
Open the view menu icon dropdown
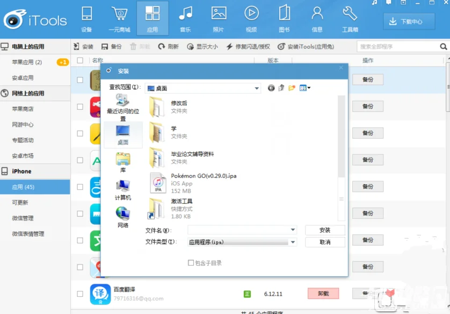coord(305,88)
